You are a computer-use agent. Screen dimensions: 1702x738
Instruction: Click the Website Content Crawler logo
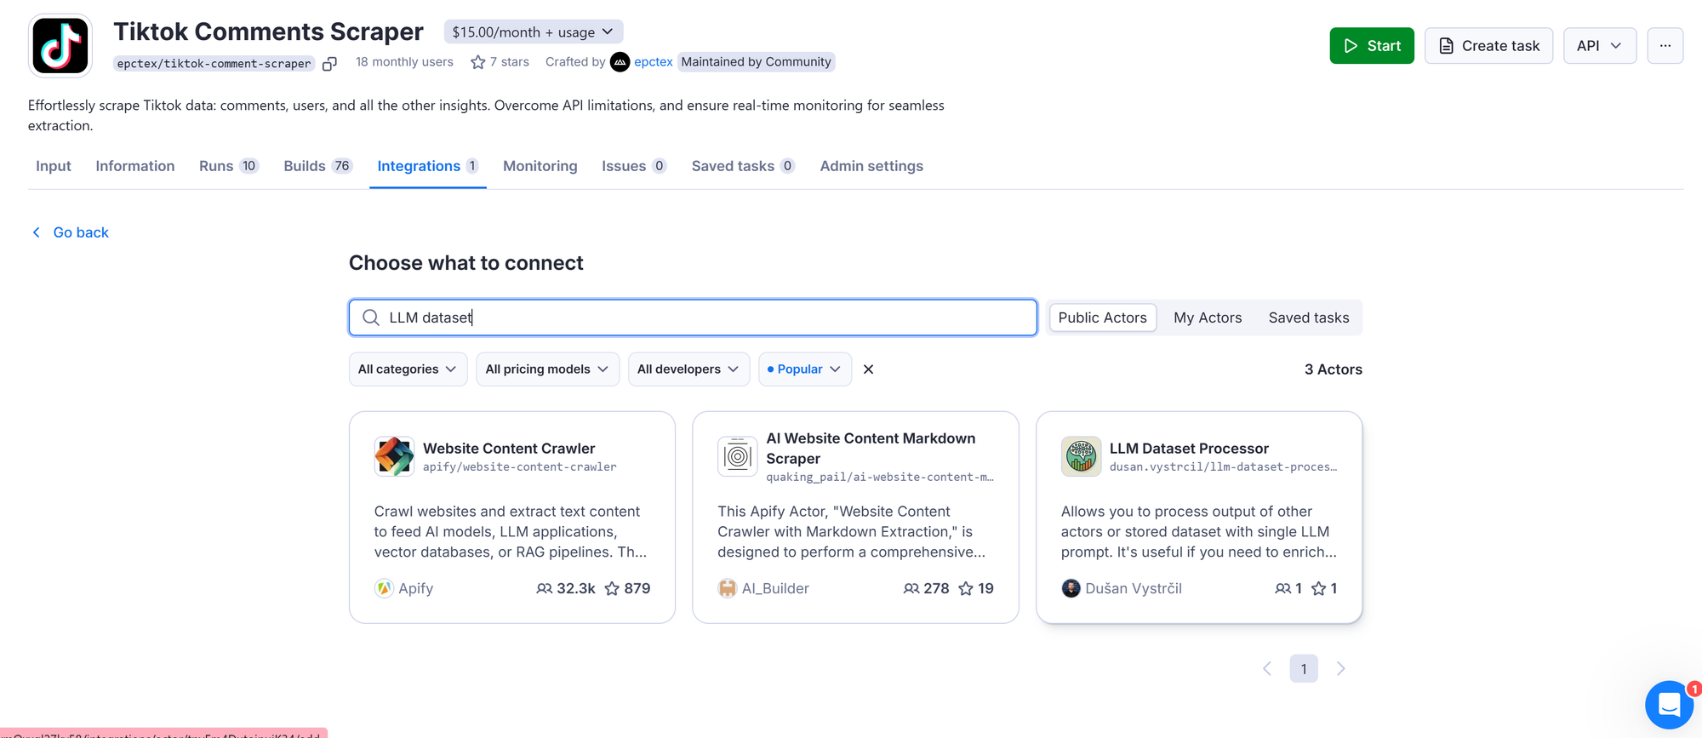[394, 456]
